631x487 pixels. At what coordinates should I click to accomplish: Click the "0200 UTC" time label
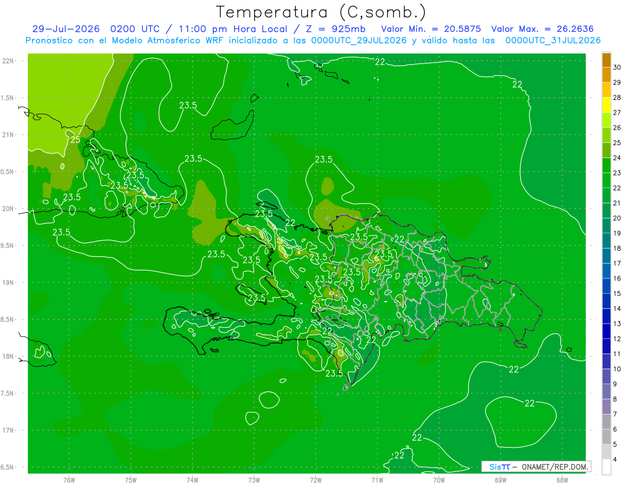point(134,29)
